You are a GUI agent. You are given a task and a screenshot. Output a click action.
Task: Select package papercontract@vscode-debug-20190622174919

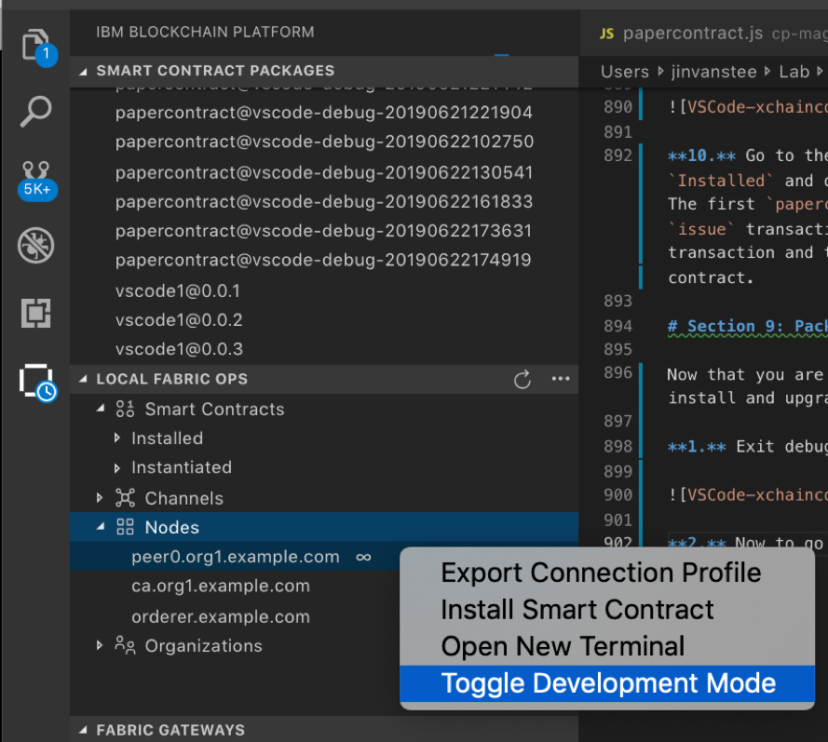324,260
